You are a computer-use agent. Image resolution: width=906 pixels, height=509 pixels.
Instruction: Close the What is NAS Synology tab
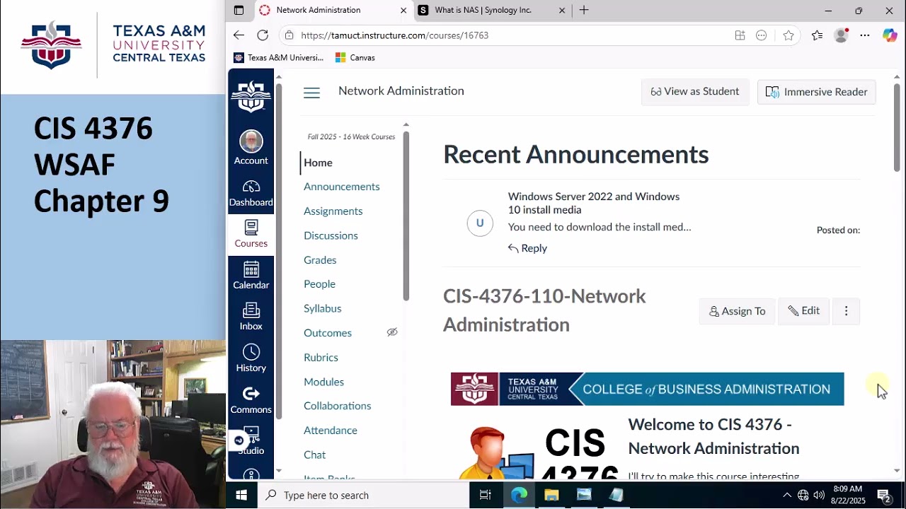point(562,10)
